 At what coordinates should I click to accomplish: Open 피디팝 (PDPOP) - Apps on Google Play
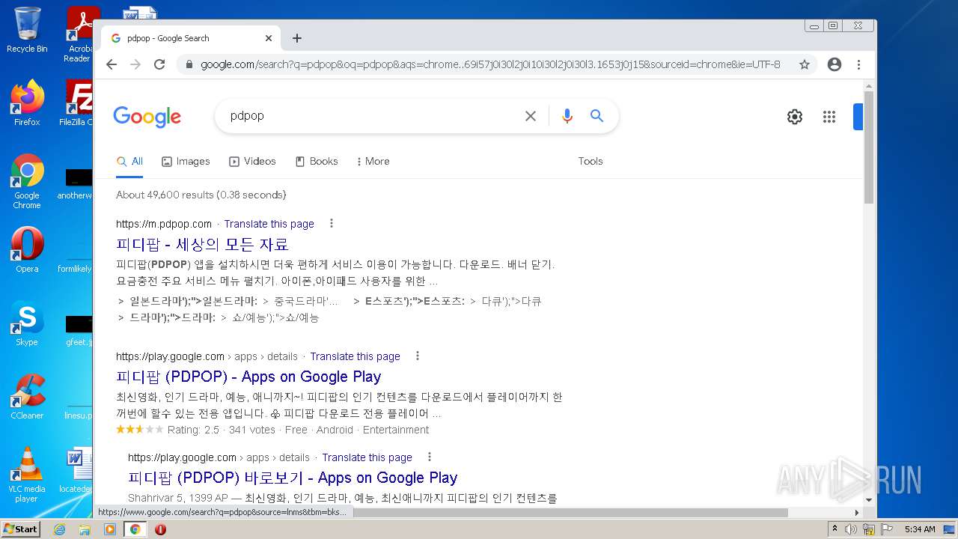coord(248,377)
